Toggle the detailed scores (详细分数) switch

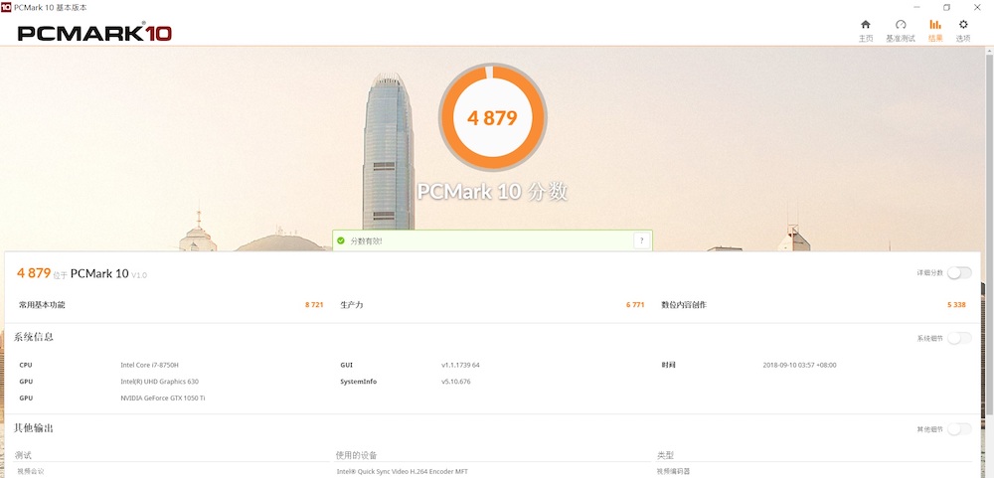coord(959,272)
